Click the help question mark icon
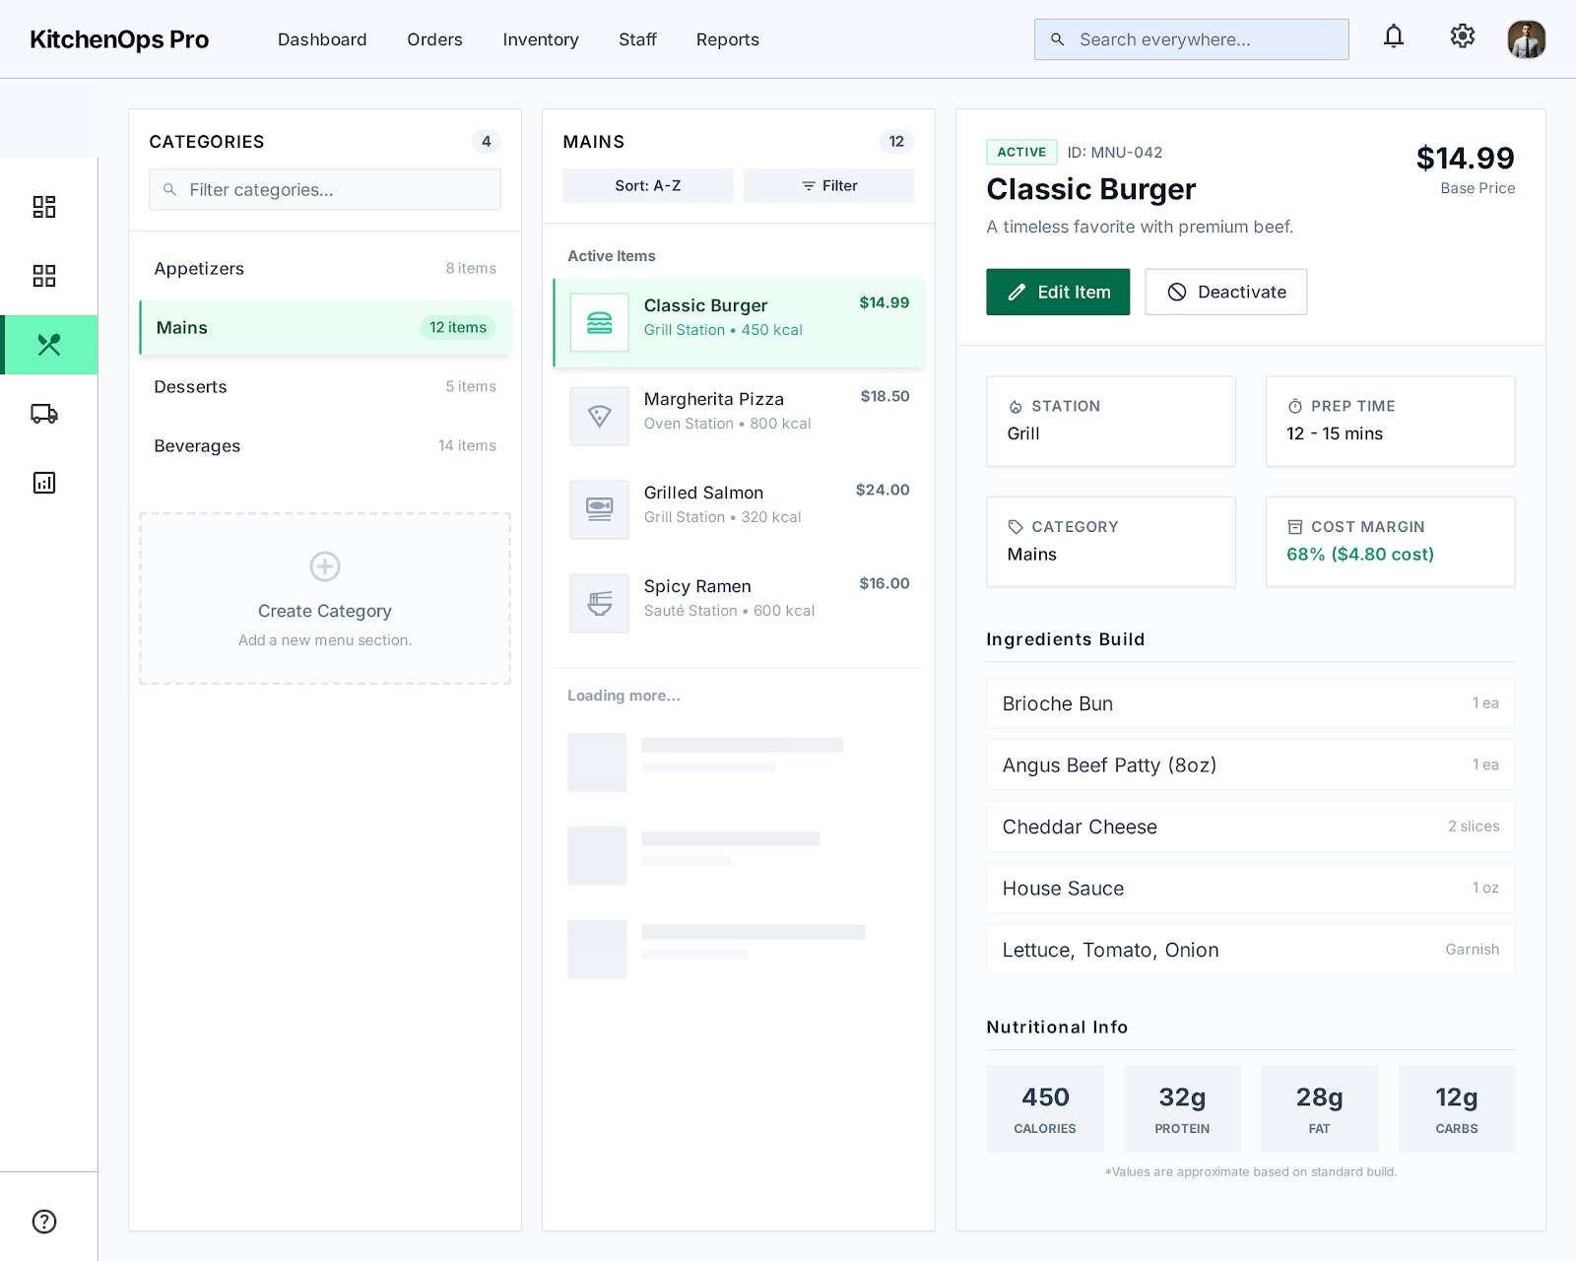The height and width of the screenshot is (1261, 1576). [44, 1222]
